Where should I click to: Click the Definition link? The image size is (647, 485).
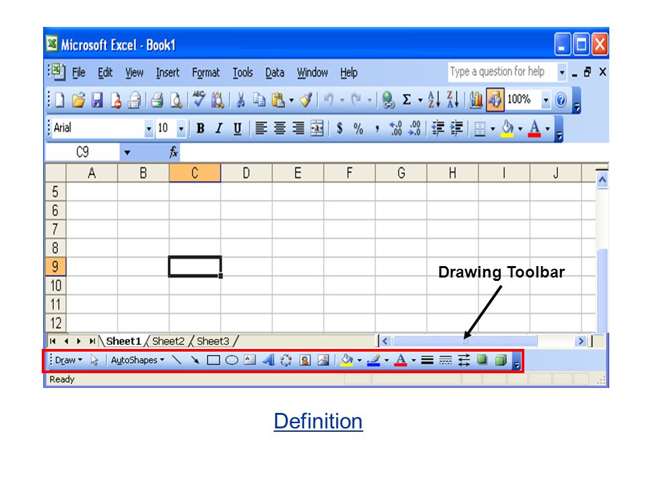click(x=318, y=421)
